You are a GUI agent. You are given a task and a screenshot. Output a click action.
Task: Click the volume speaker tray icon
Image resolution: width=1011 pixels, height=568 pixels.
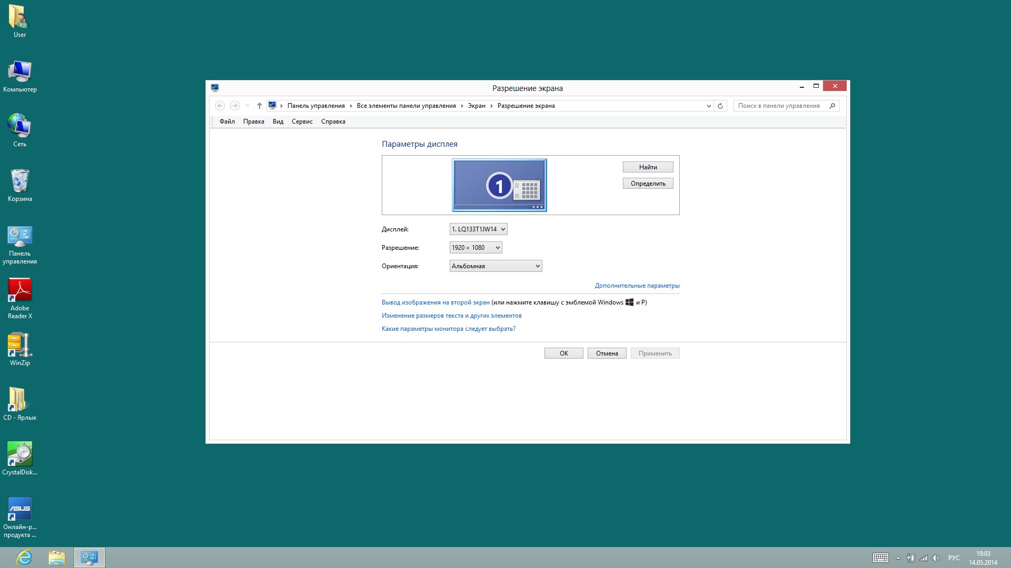click(936, 558)
